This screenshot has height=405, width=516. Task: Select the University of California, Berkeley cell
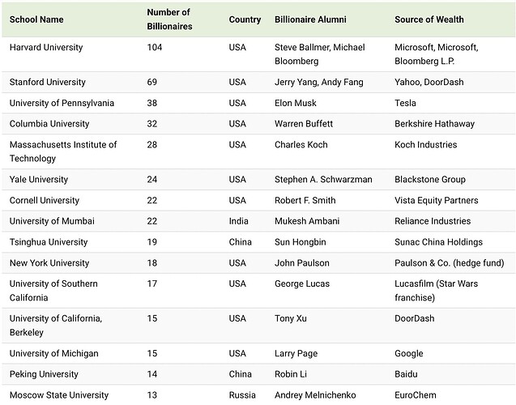click(x=56, y=326)
